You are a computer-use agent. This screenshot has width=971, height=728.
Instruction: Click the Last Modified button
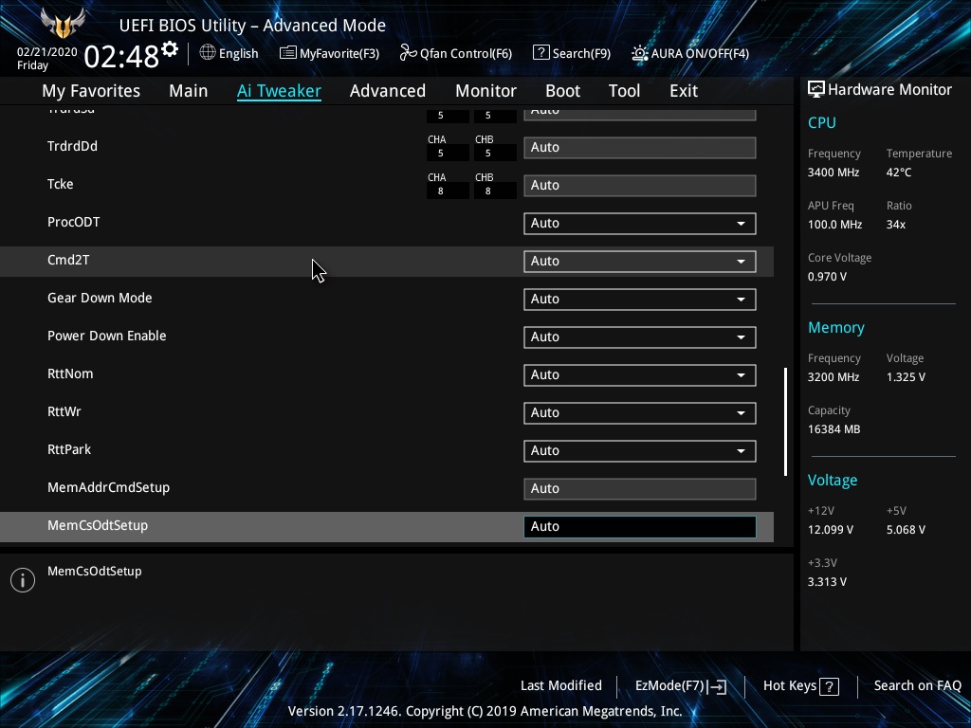point(561,685)
